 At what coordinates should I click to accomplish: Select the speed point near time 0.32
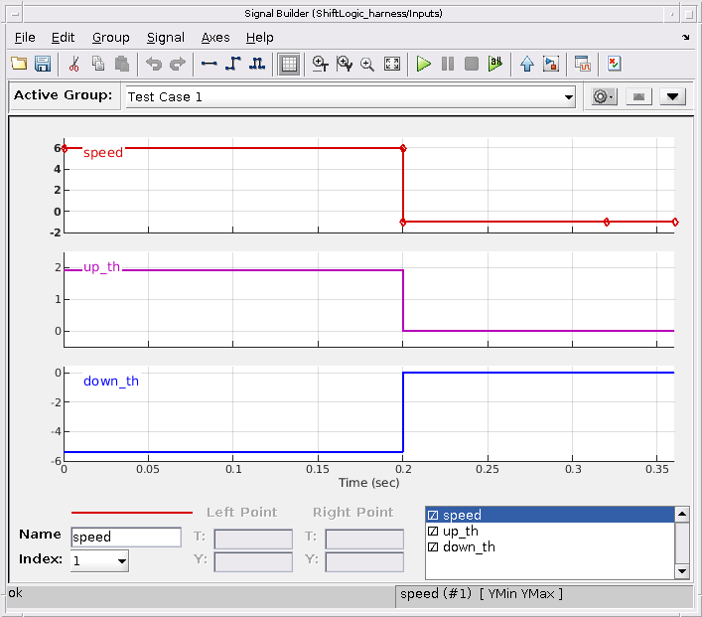607,222
